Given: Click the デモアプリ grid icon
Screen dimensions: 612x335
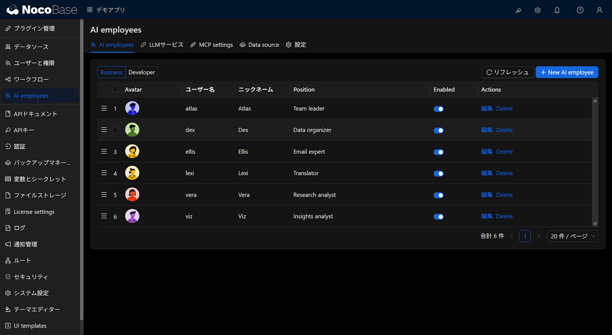Looking at the screenshot, I should [x=90, y=10].
